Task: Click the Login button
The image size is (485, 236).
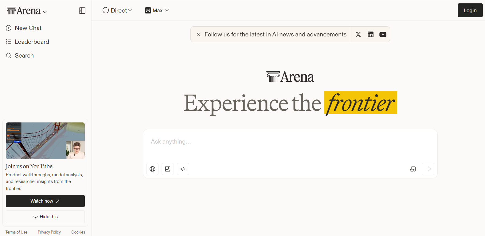Action: coord(470,10)
